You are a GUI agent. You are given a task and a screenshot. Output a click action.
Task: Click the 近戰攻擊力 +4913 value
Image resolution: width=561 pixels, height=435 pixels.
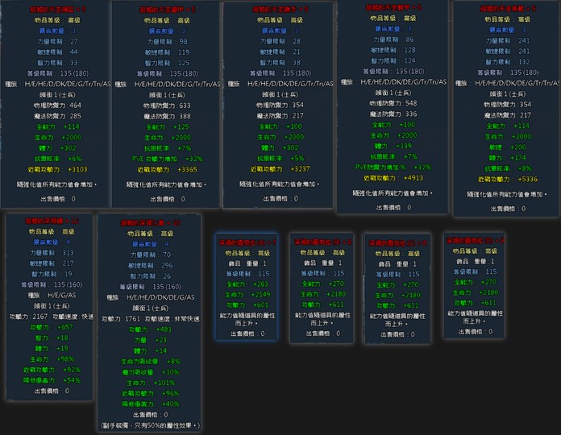394,178
